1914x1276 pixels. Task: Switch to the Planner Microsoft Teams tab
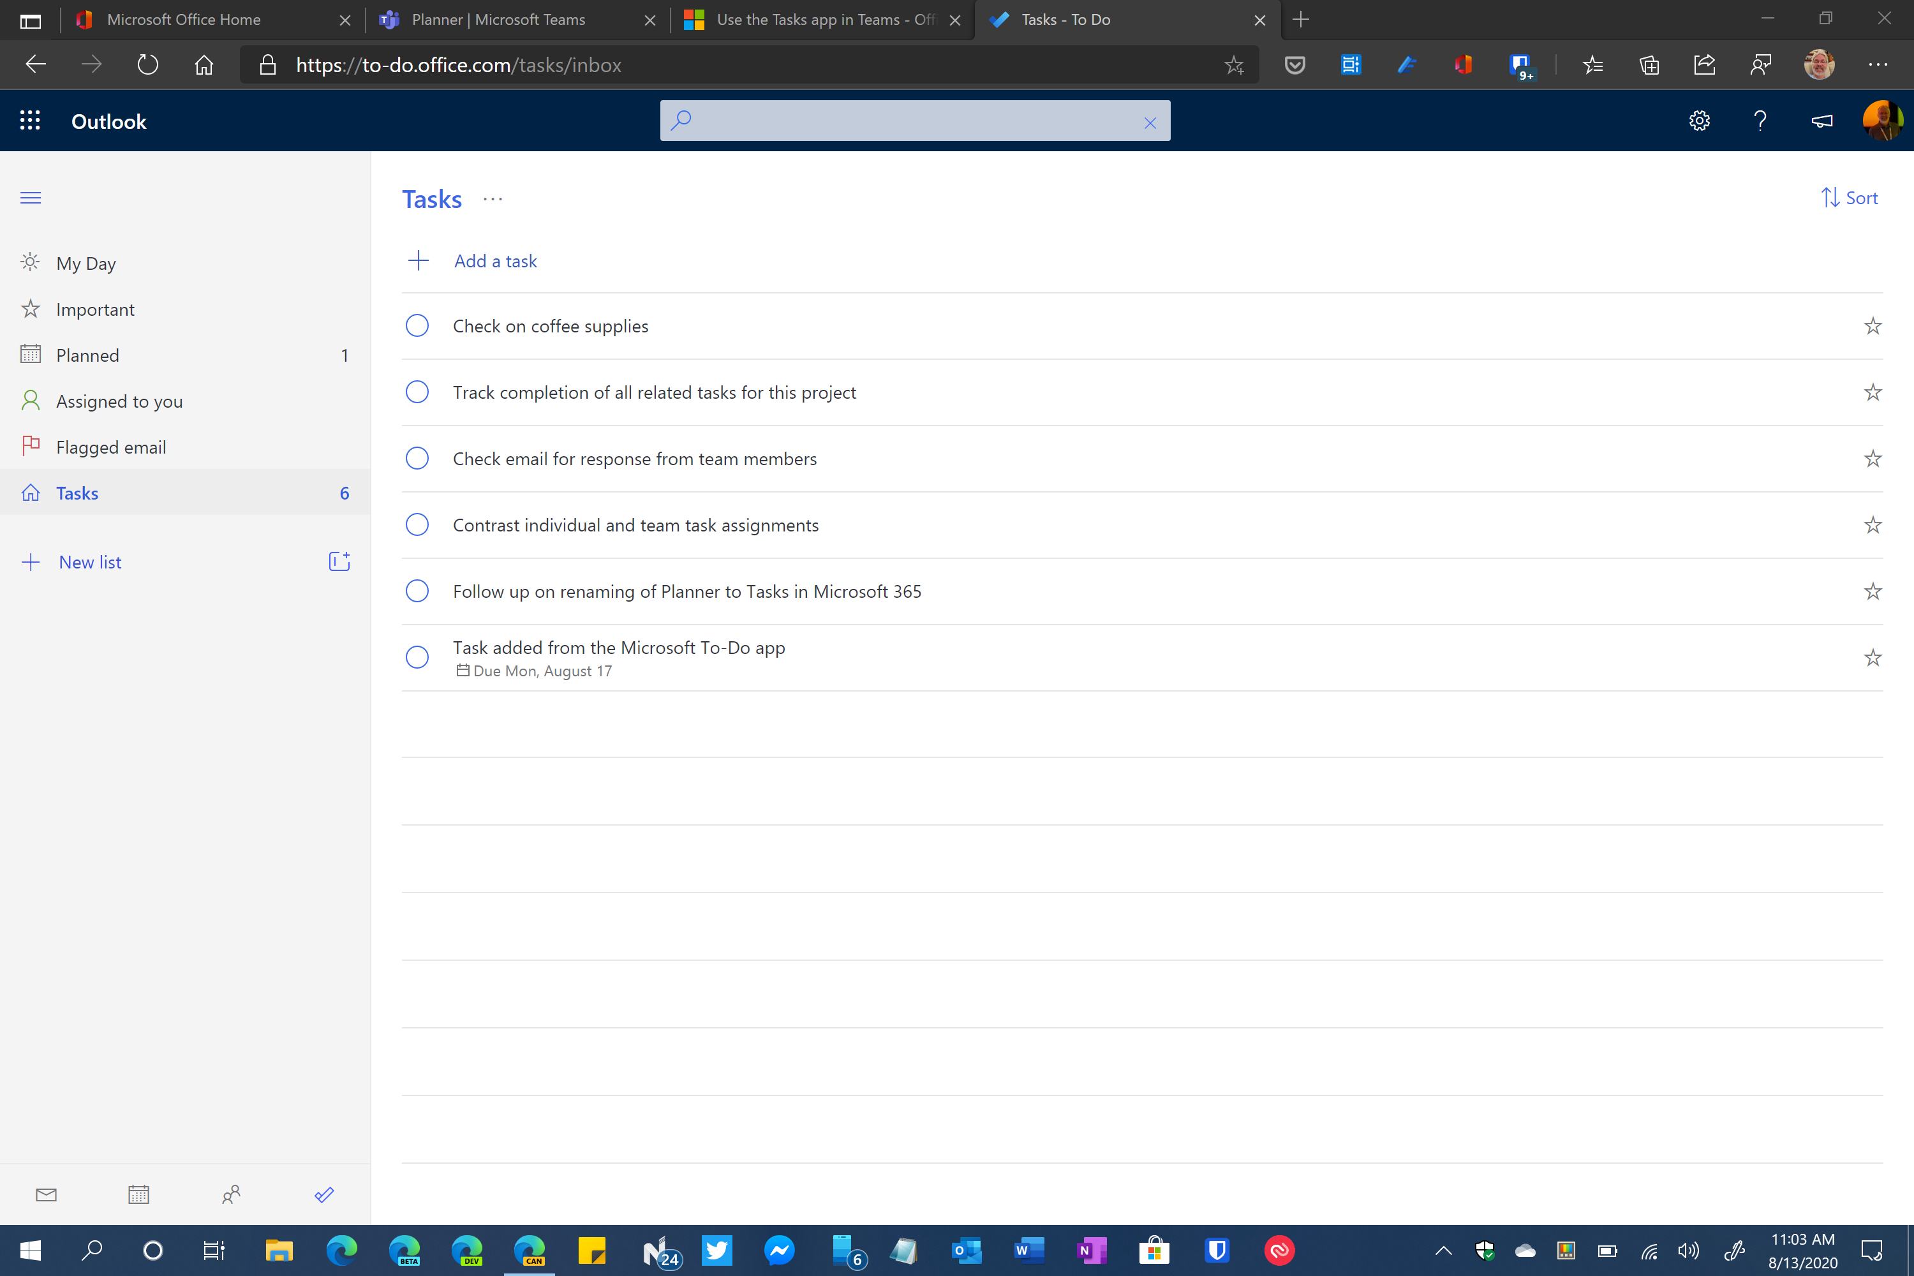498,20
